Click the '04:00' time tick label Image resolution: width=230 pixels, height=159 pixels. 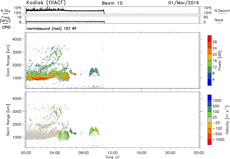point(55,153)
